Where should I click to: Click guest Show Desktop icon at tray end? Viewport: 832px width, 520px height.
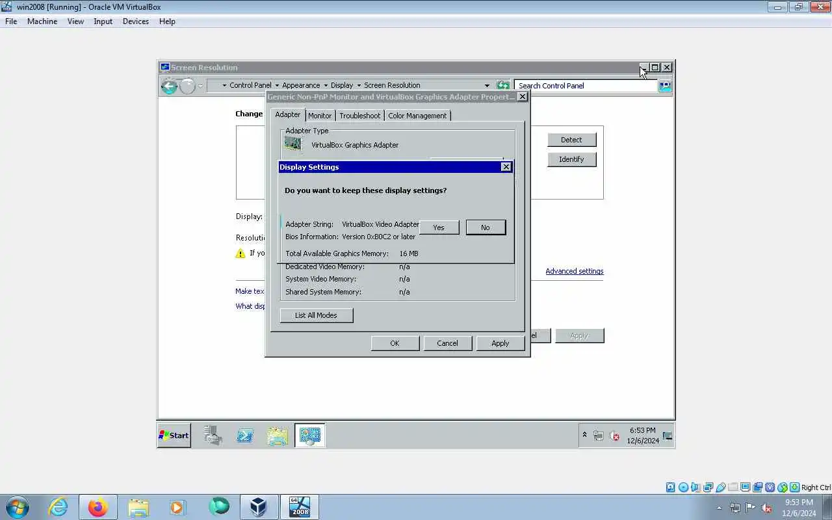[668, 435]
